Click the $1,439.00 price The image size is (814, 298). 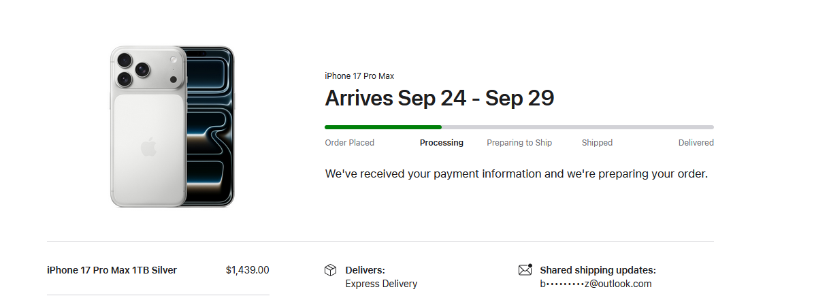247,270
